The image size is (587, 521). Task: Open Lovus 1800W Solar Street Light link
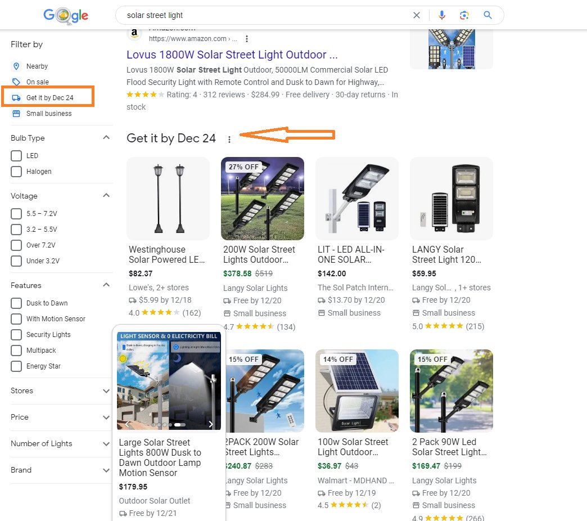[232, 55]
